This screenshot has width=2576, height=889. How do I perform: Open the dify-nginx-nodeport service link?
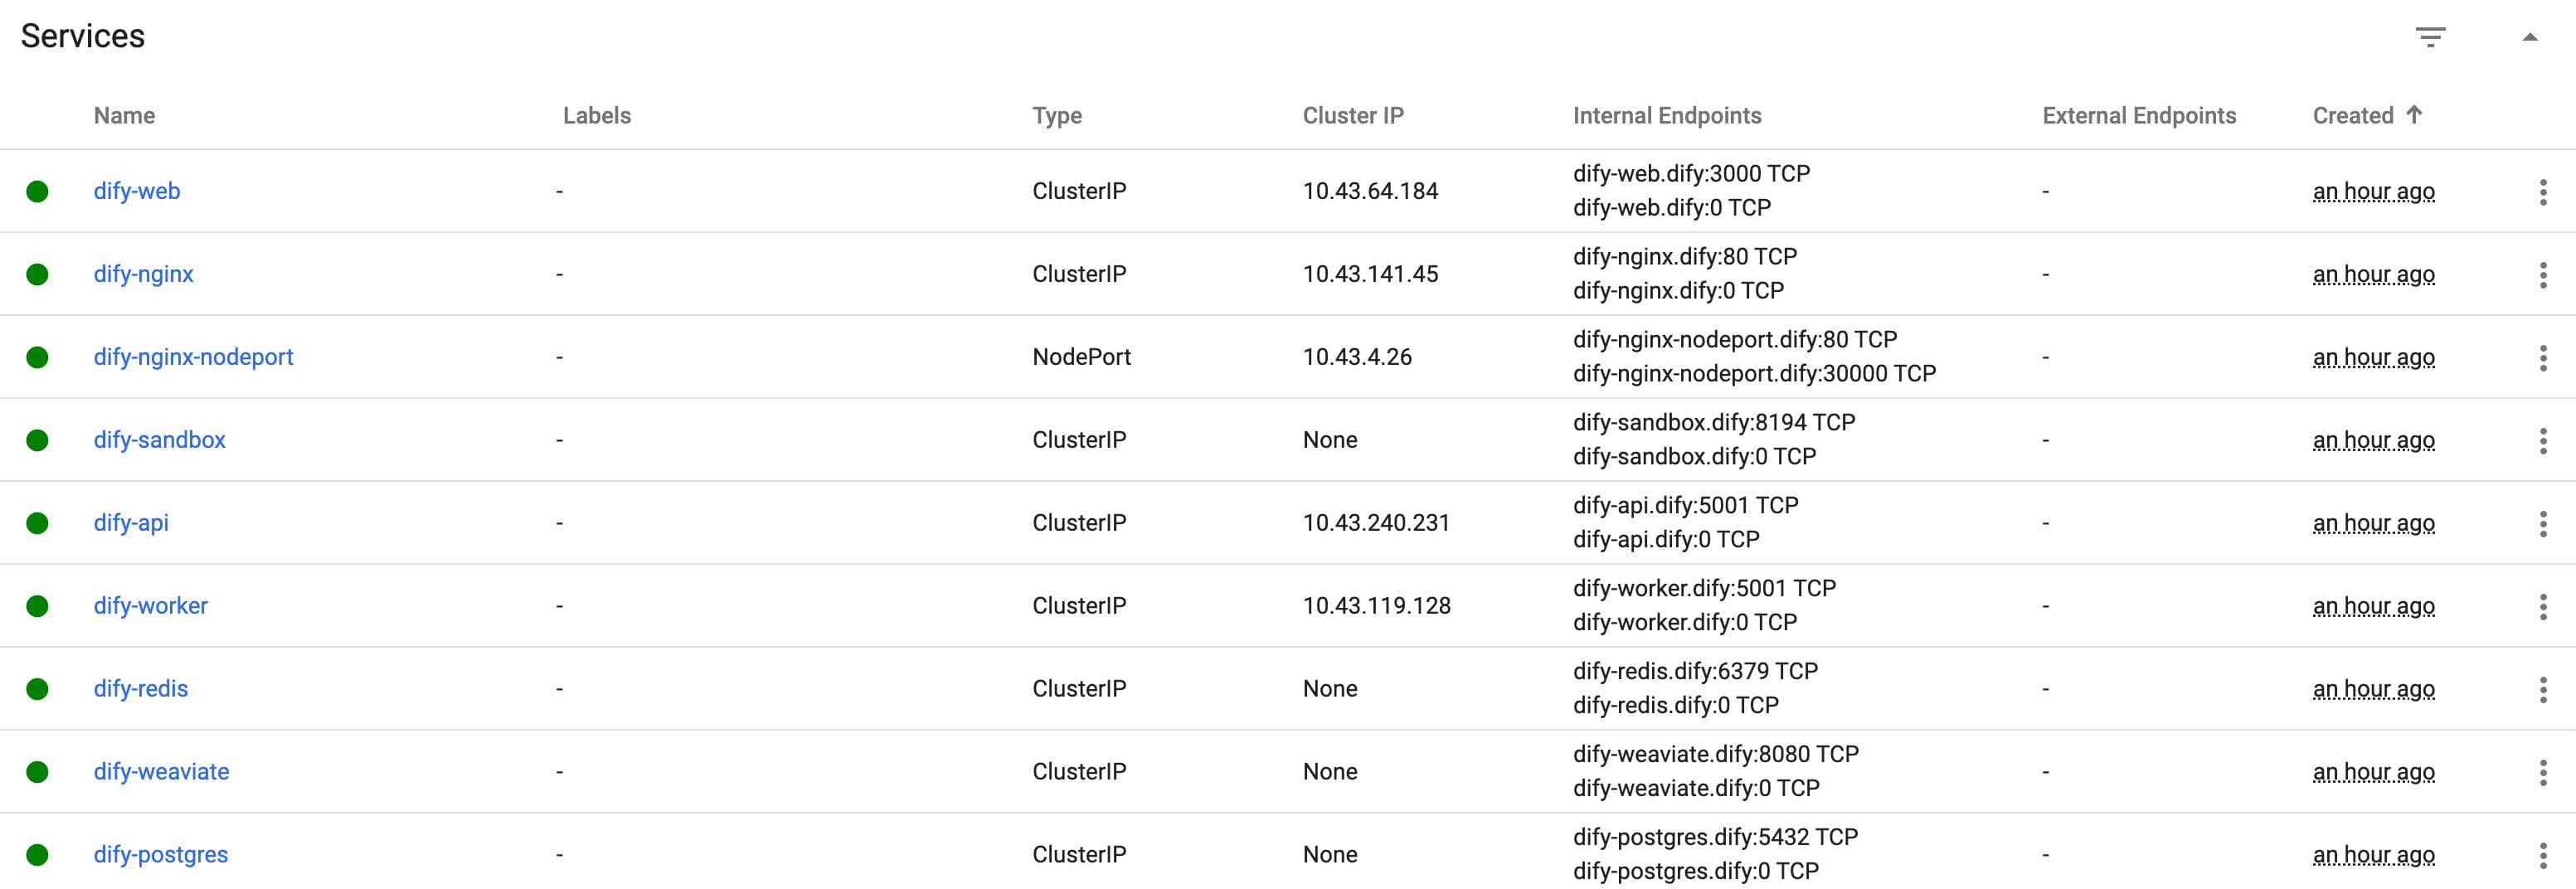click(x=193, y=357)
